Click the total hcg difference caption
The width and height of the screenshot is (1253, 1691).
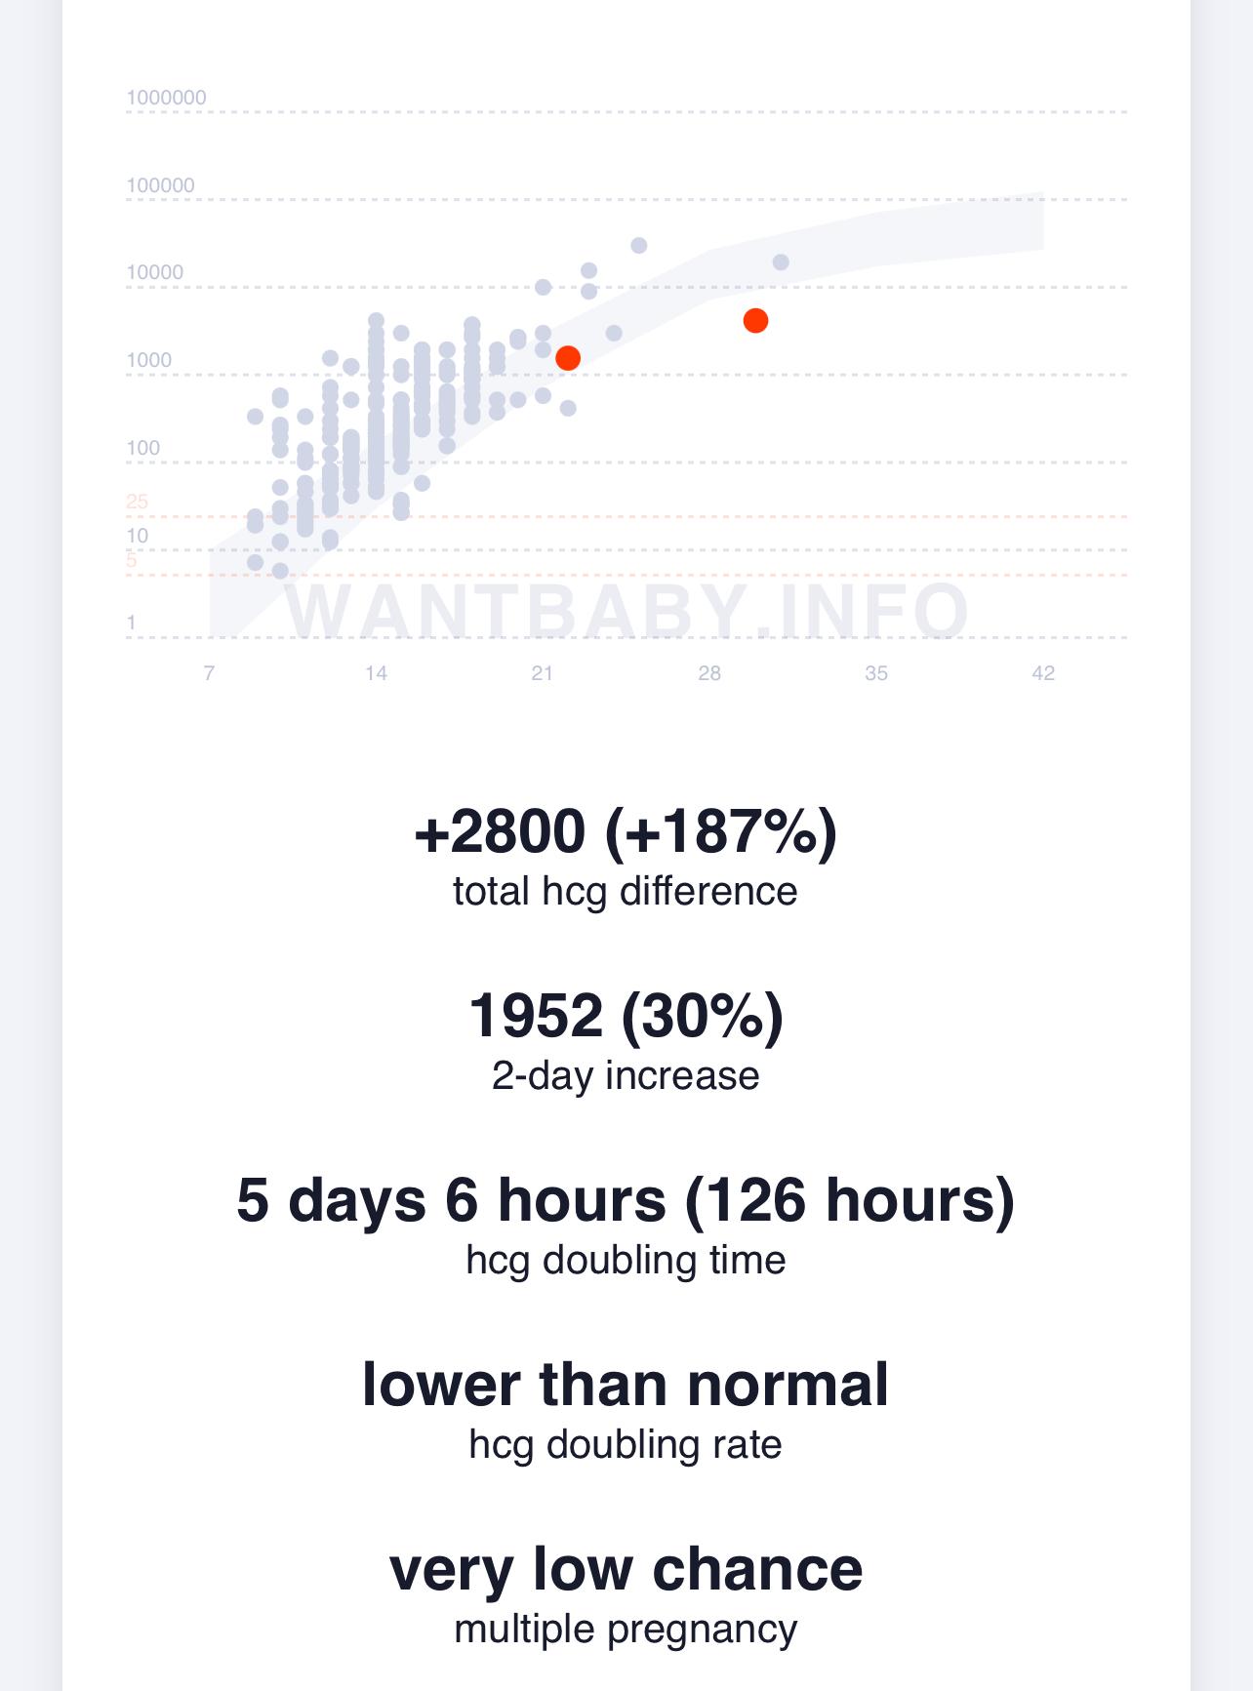coord(626,892)
